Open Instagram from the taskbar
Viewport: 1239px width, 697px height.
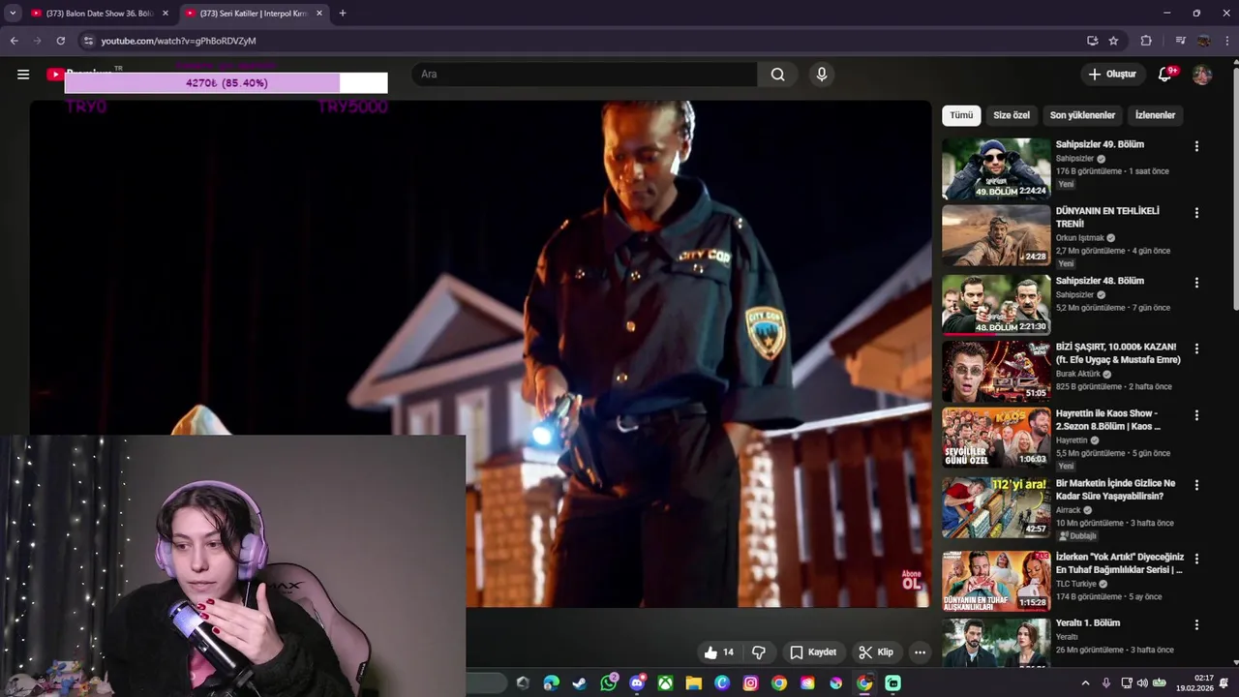[750, 683]
